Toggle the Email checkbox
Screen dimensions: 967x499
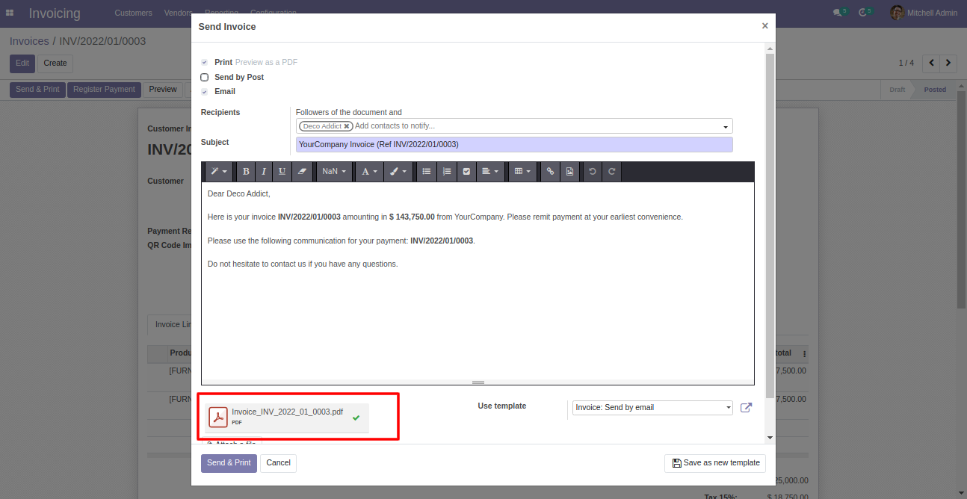click(x=205, y=92)
